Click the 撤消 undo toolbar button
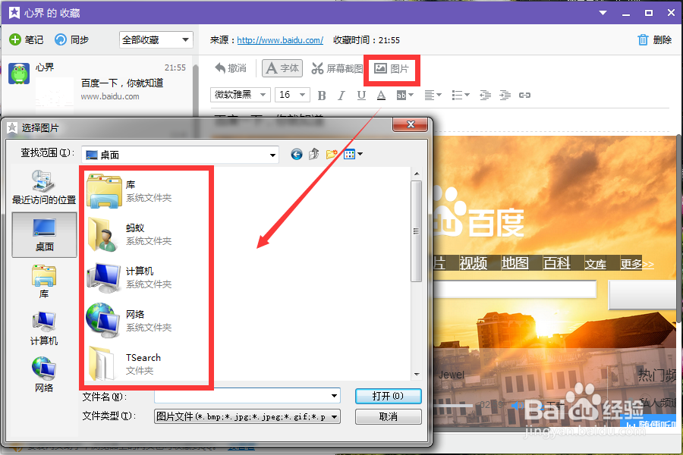Image resolution: width=683 pixels, height=455 pixels. coord(231,68)
